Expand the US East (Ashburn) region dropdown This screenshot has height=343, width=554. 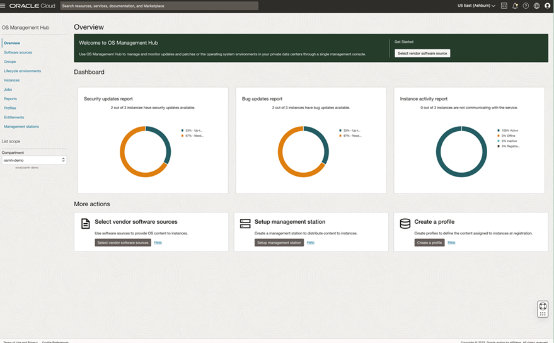(476, 6)
